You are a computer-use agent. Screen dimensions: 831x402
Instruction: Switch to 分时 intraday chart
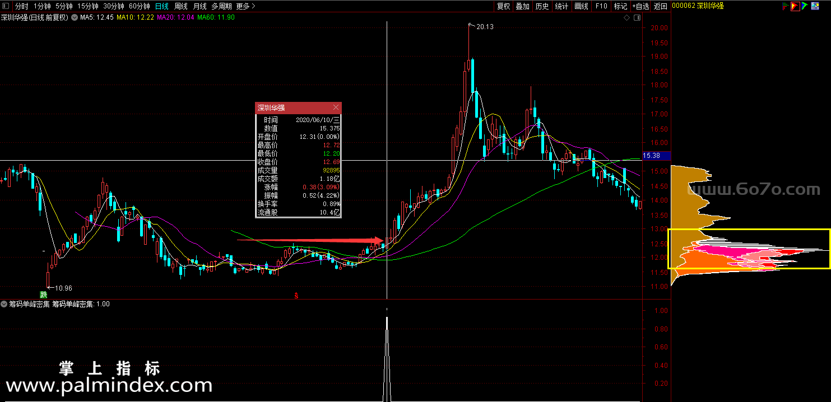(x=21, y=6)
